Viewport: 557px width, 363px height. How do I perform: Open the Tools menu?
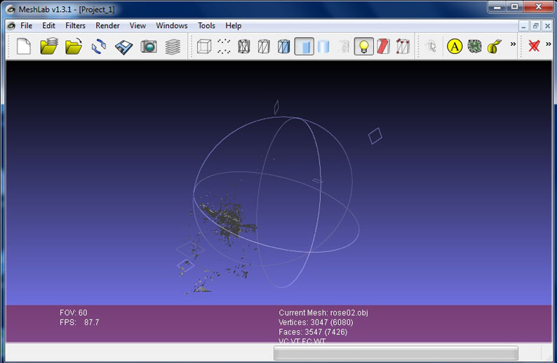tap(206, 25)
